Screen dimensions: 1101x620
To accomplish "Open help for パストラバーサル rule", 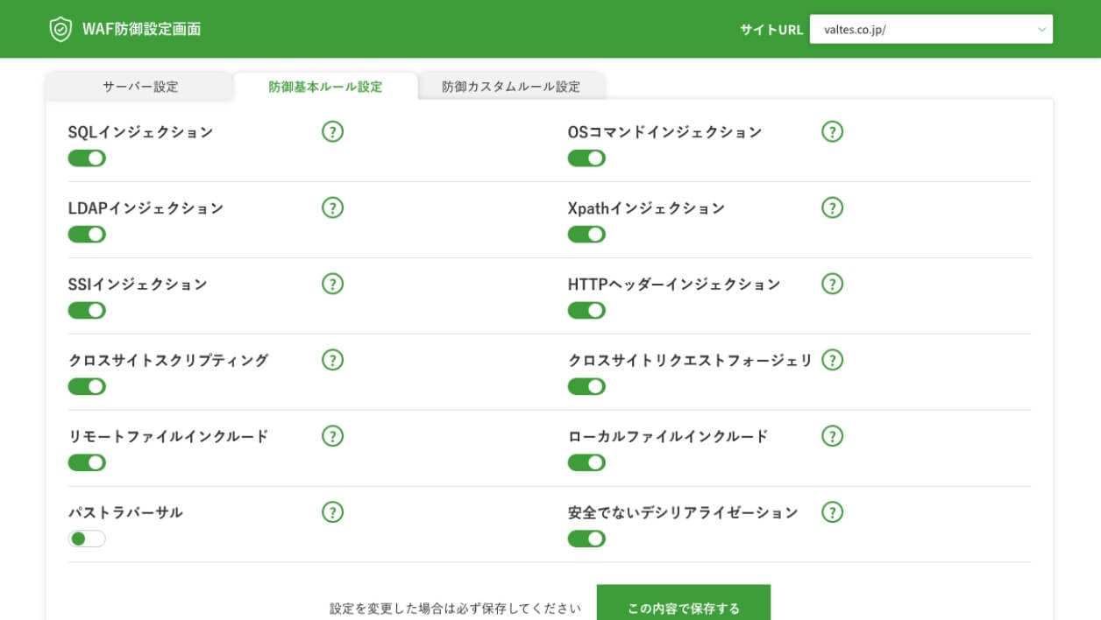I will [x=332, y=512].
